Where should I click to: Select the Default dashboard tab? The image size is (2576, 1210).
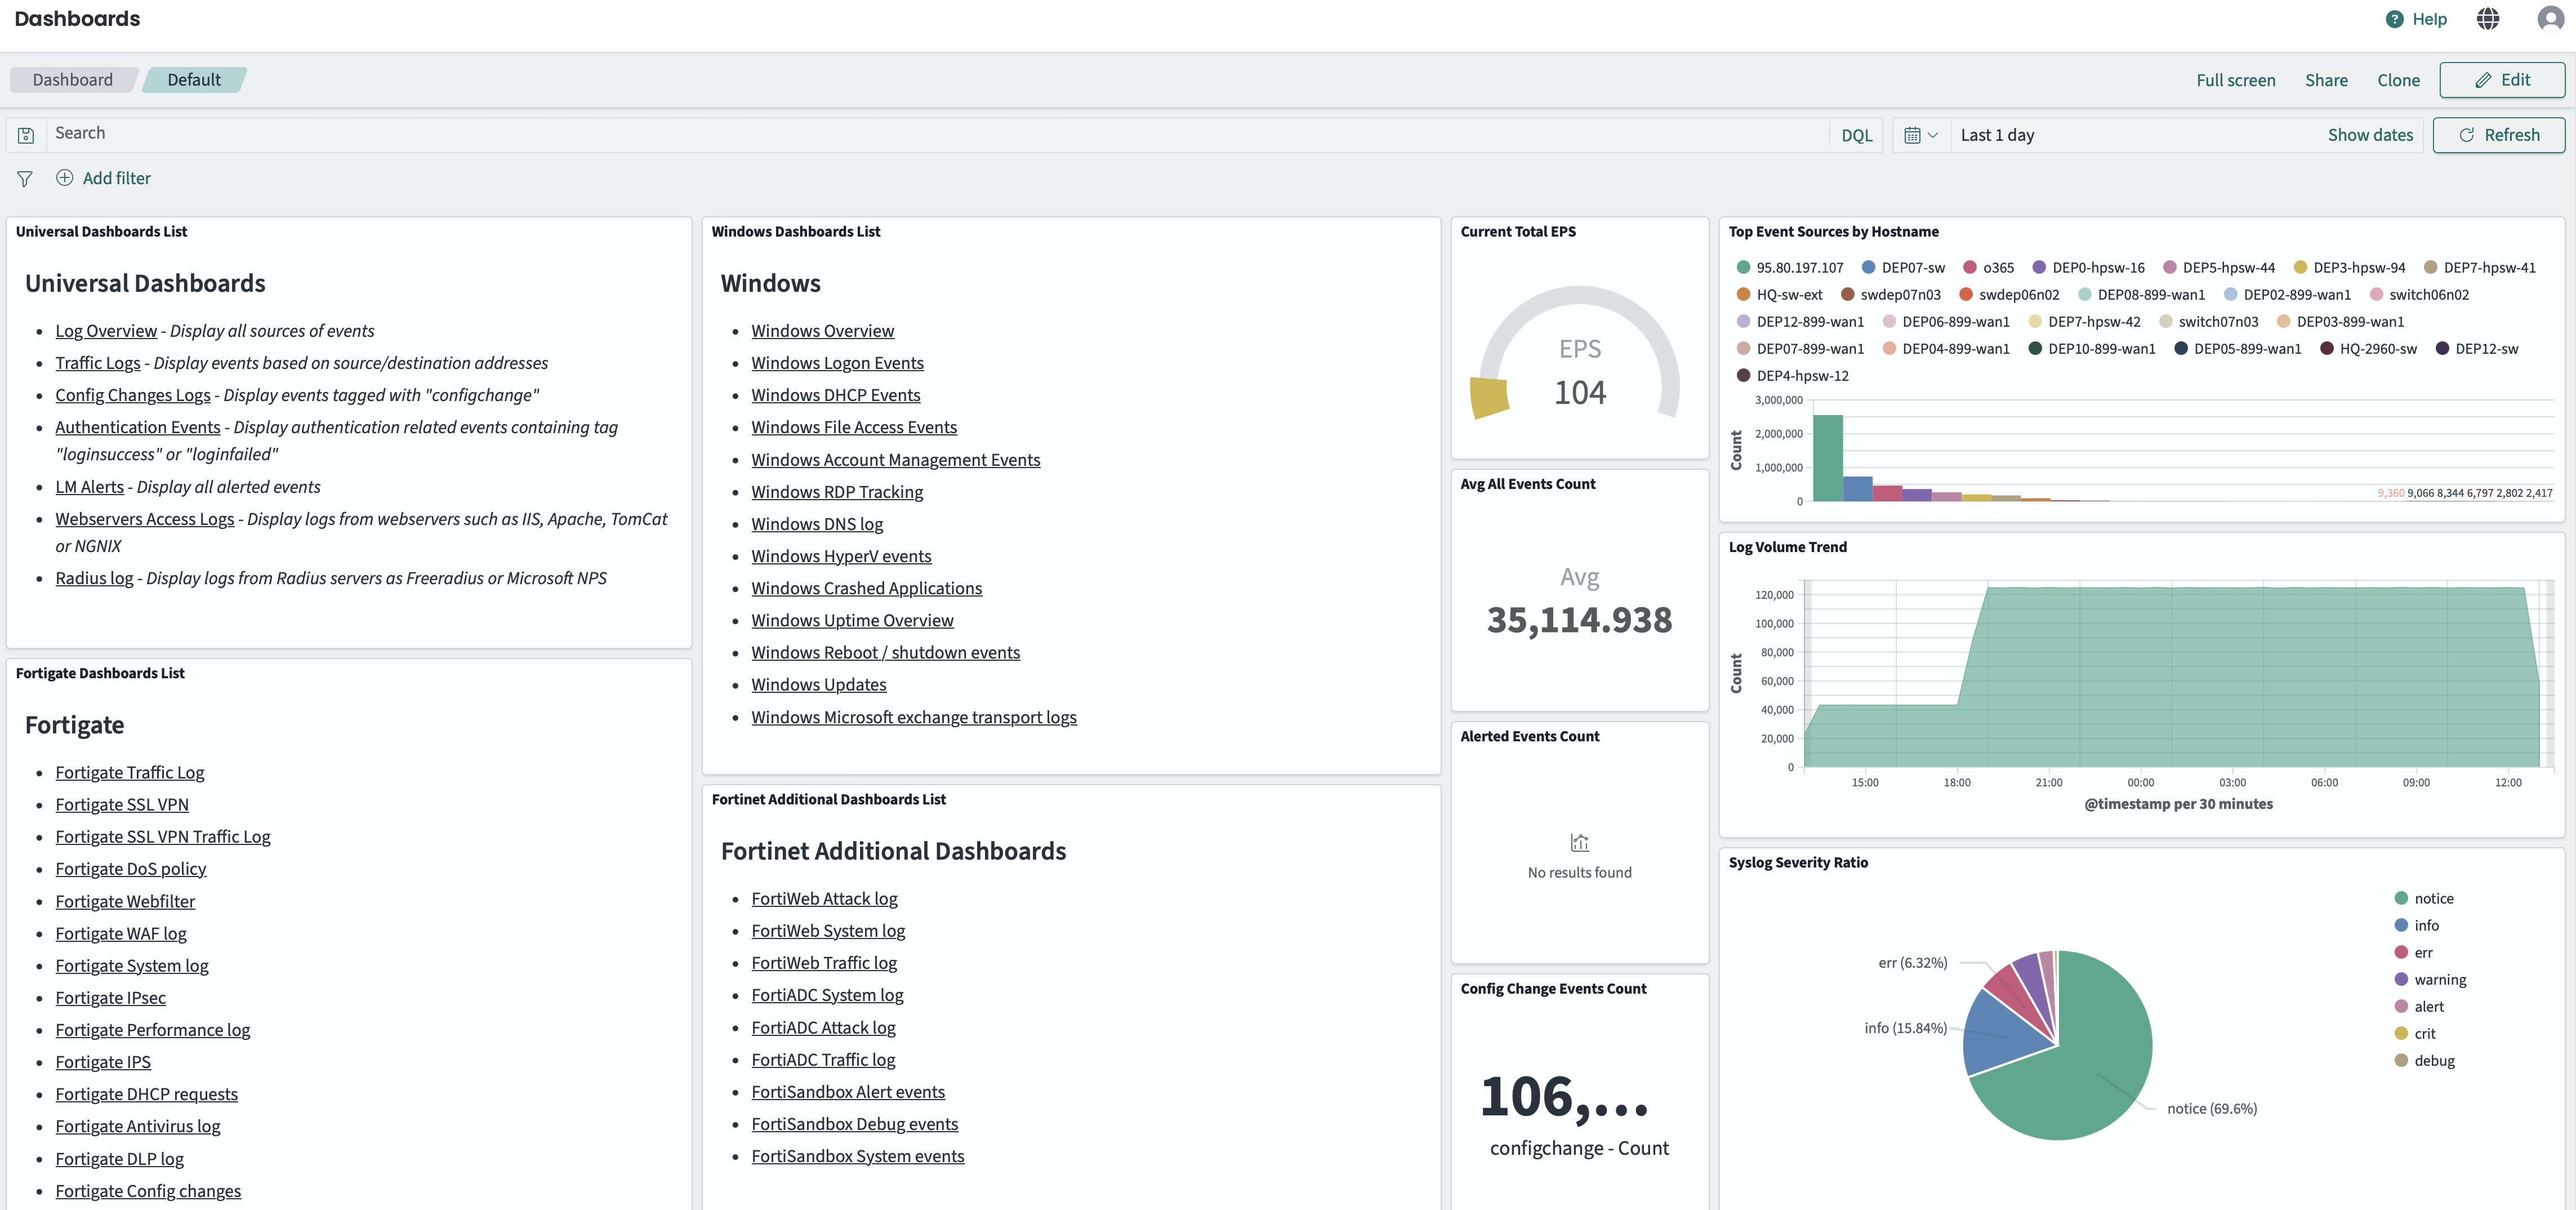pos(194,80)
